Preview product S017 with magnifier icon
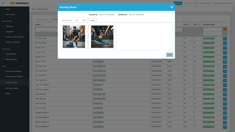The height and width of the screenshot is (132, 235). (225, 113)
